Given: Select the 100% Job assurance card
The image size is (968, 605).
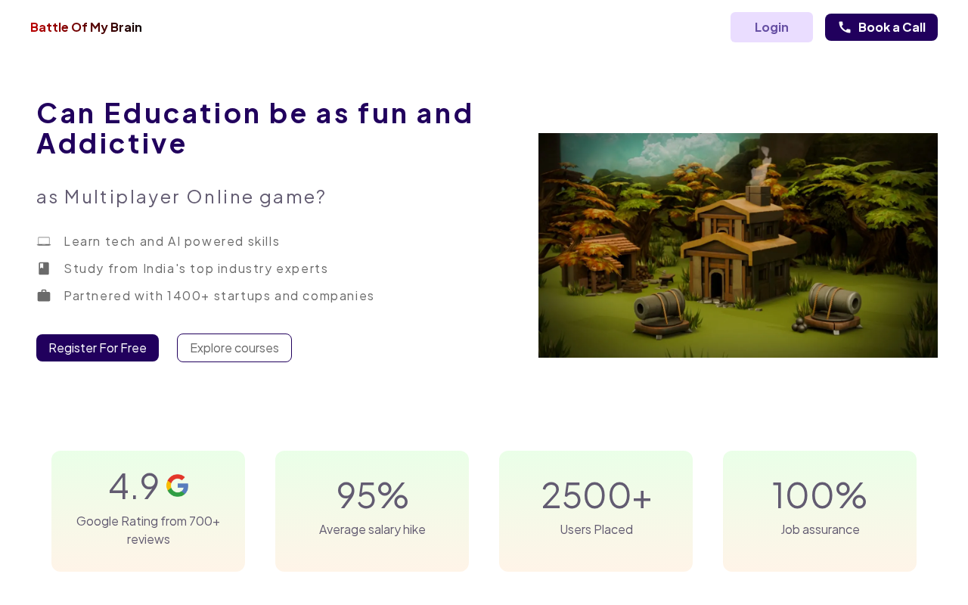Looking at the screenshot, I should click(820, 511).
